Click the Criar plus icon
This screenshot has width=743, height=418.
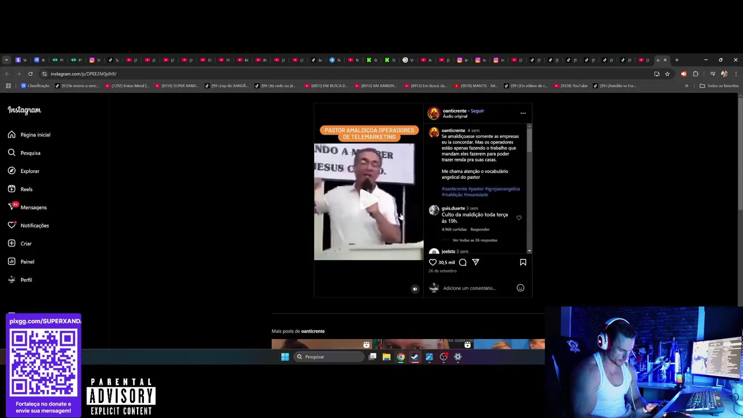(12, 243)
